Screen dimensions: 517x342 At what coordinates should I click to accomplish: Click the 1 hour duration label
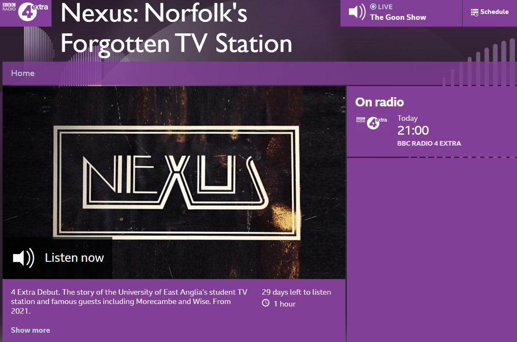285,304
